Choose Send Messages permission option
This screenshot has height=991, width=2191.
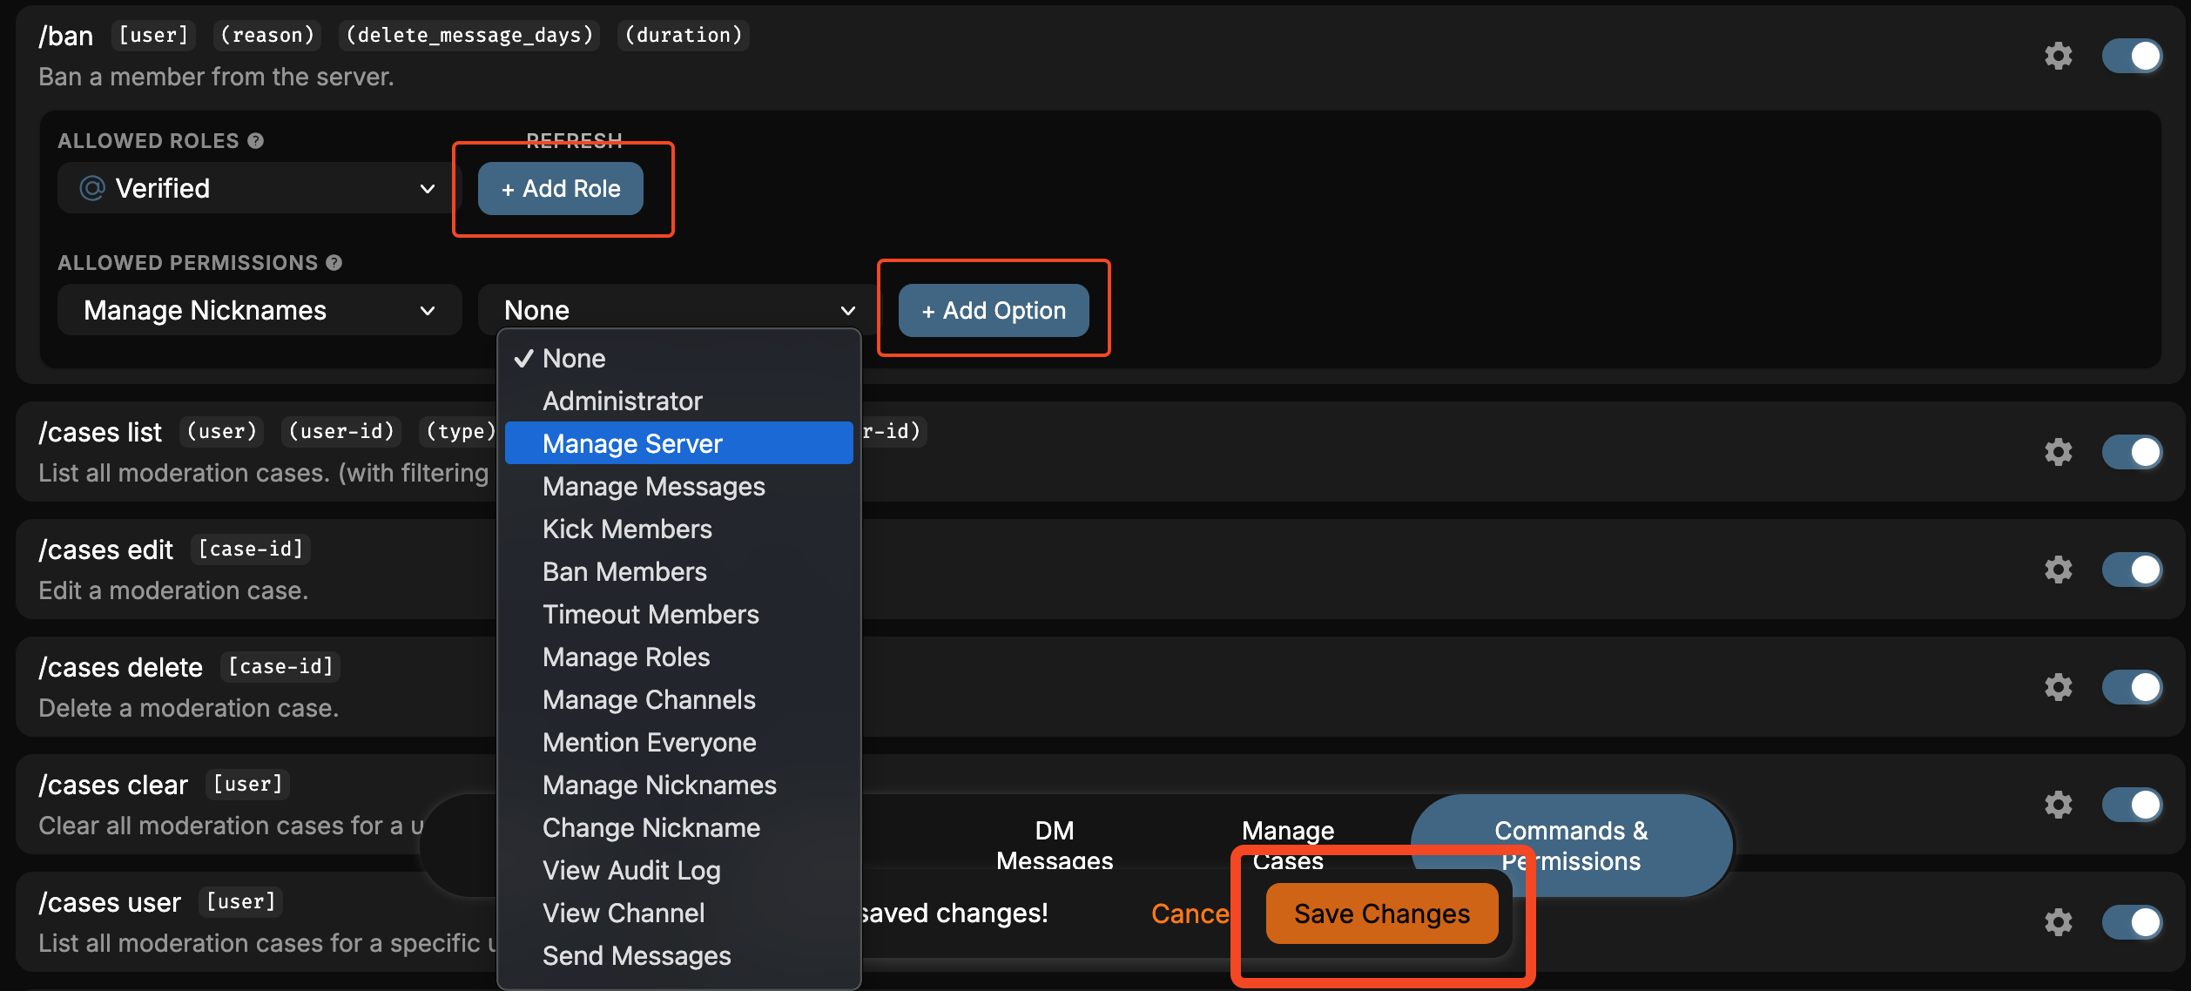678,955
